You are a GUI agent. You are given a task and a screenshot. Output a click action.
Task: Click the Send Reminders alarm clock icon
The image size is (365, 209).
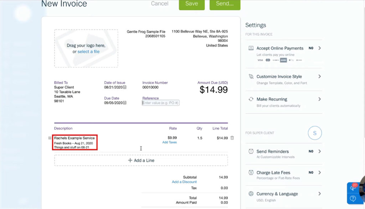tap(252, 151)
